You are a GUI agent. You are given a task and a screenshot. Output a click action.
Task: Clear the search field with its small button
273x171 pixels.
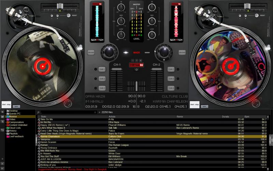95,112
